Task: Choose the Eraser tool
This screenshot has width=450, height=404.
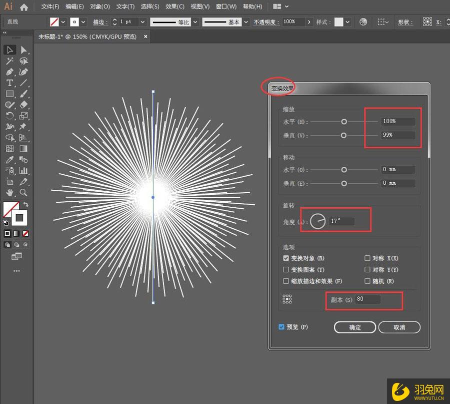Action: pyautogui.click(x=23, y=105)
